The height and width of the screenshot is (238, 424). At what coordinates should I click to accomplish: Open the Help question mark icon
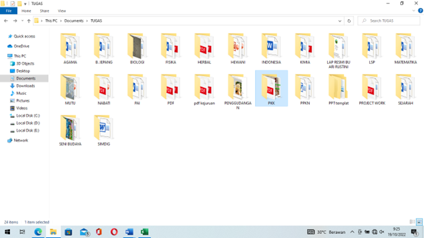tap(420, 11)
